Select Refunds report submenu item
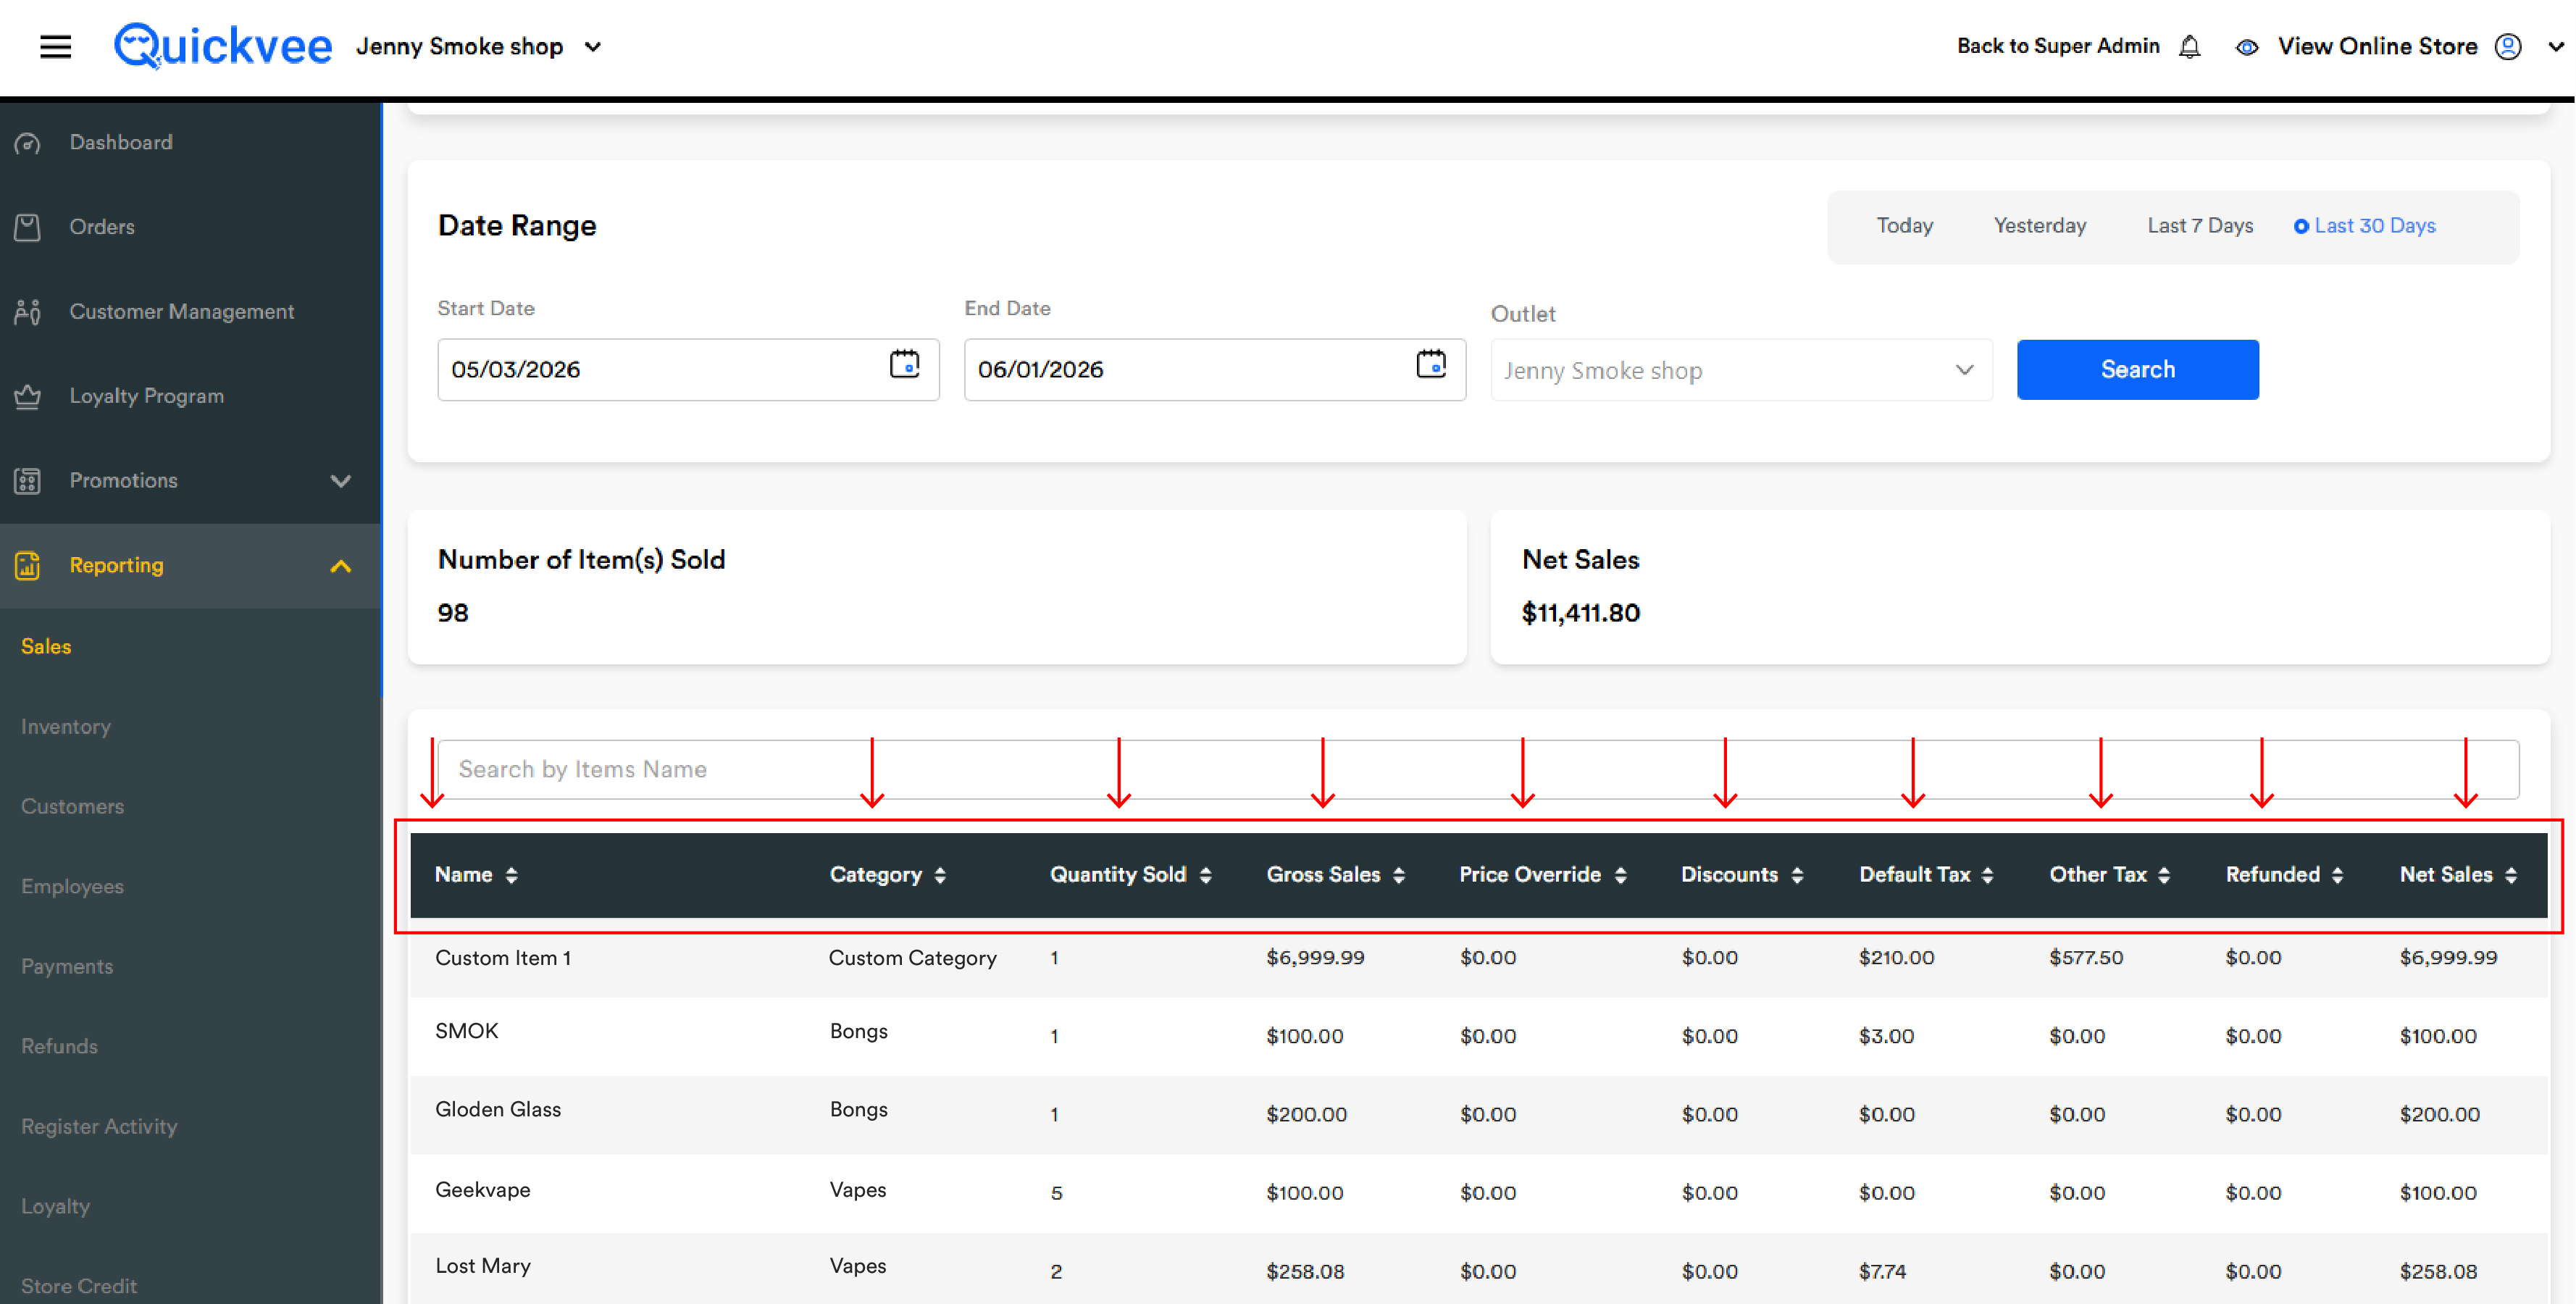The image size is (2576, 1304). click(x=59, y=1047)
